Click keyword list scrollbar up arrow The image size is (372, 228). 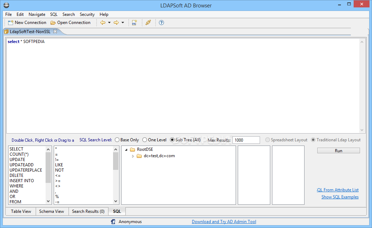point(48,149)
